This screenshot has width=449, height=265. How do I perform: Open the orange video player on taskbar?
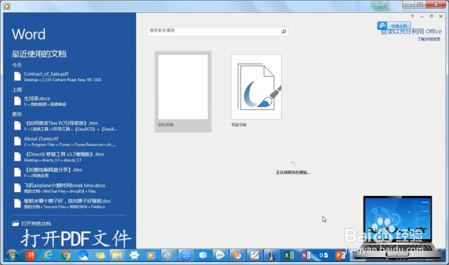(150, 255)
